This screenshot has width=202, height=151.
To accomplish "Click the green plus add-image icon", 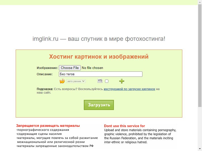I will point(122,81).
